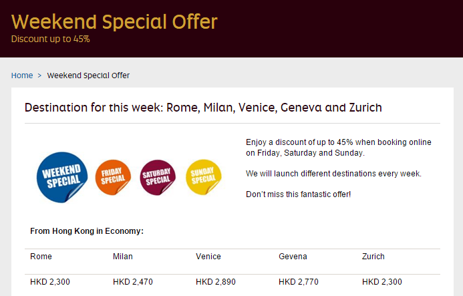
Task: Click the HKD 2,300 fare under Rome
Action: pyautogui.click(x=50, y=282)
